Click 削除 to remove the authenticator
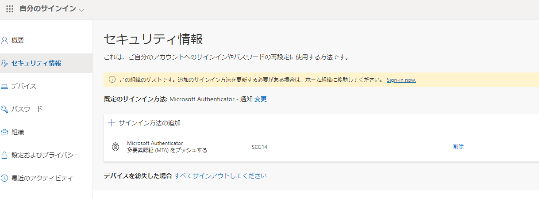The width and height of the screenshot is (539, 198). coord(458,147)
